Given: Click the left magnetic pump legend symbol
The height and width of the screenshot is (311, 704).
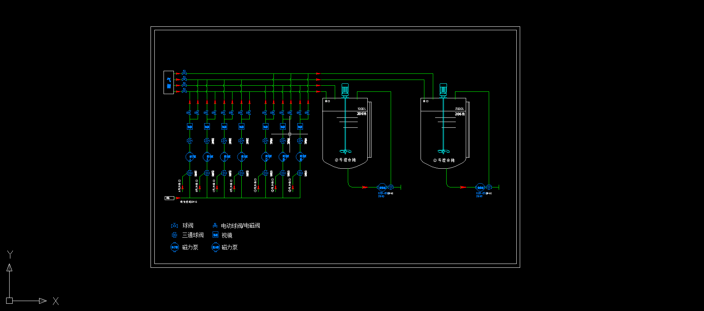Looking at the screenshot, I should [x=175, y=247].
